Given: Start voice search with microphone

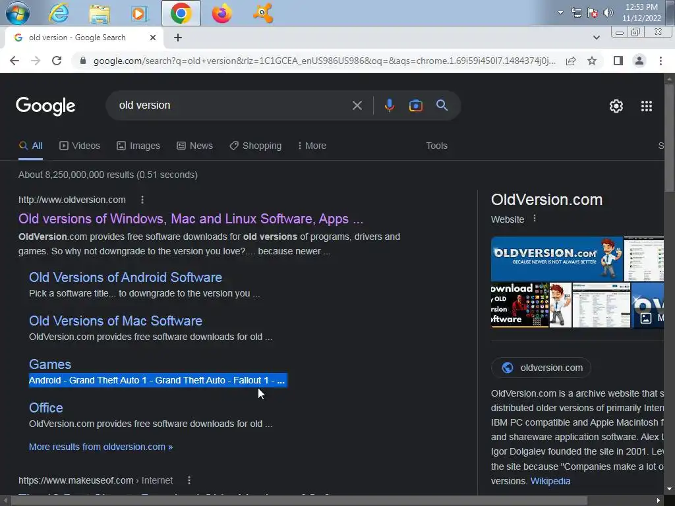Looking at the screenshot, I should pos(389,105).
